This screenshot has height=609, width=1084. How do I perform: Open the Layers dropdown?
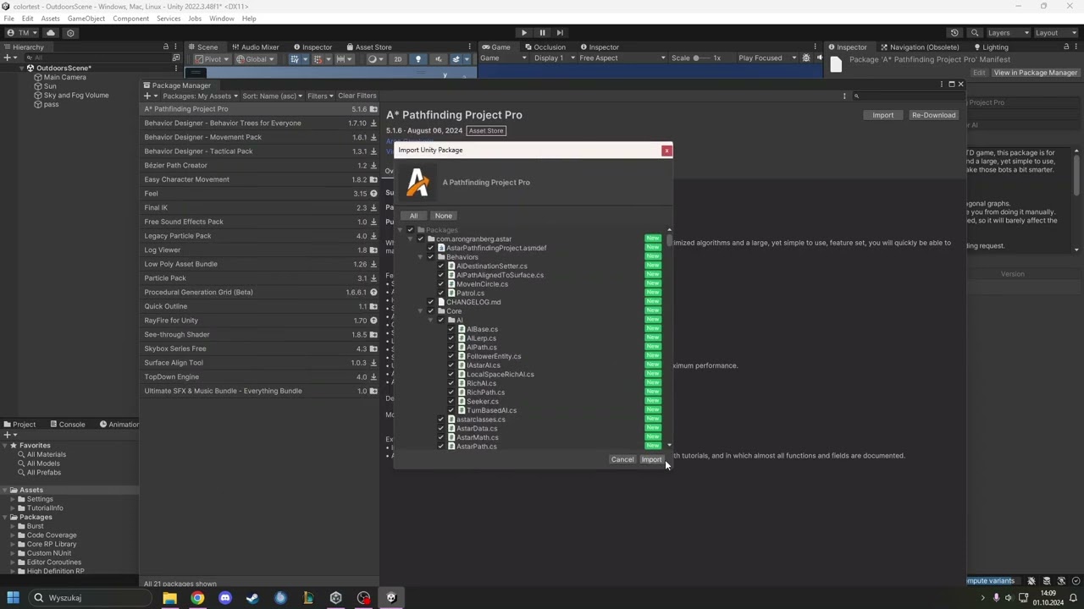(x=1008, y=33)
